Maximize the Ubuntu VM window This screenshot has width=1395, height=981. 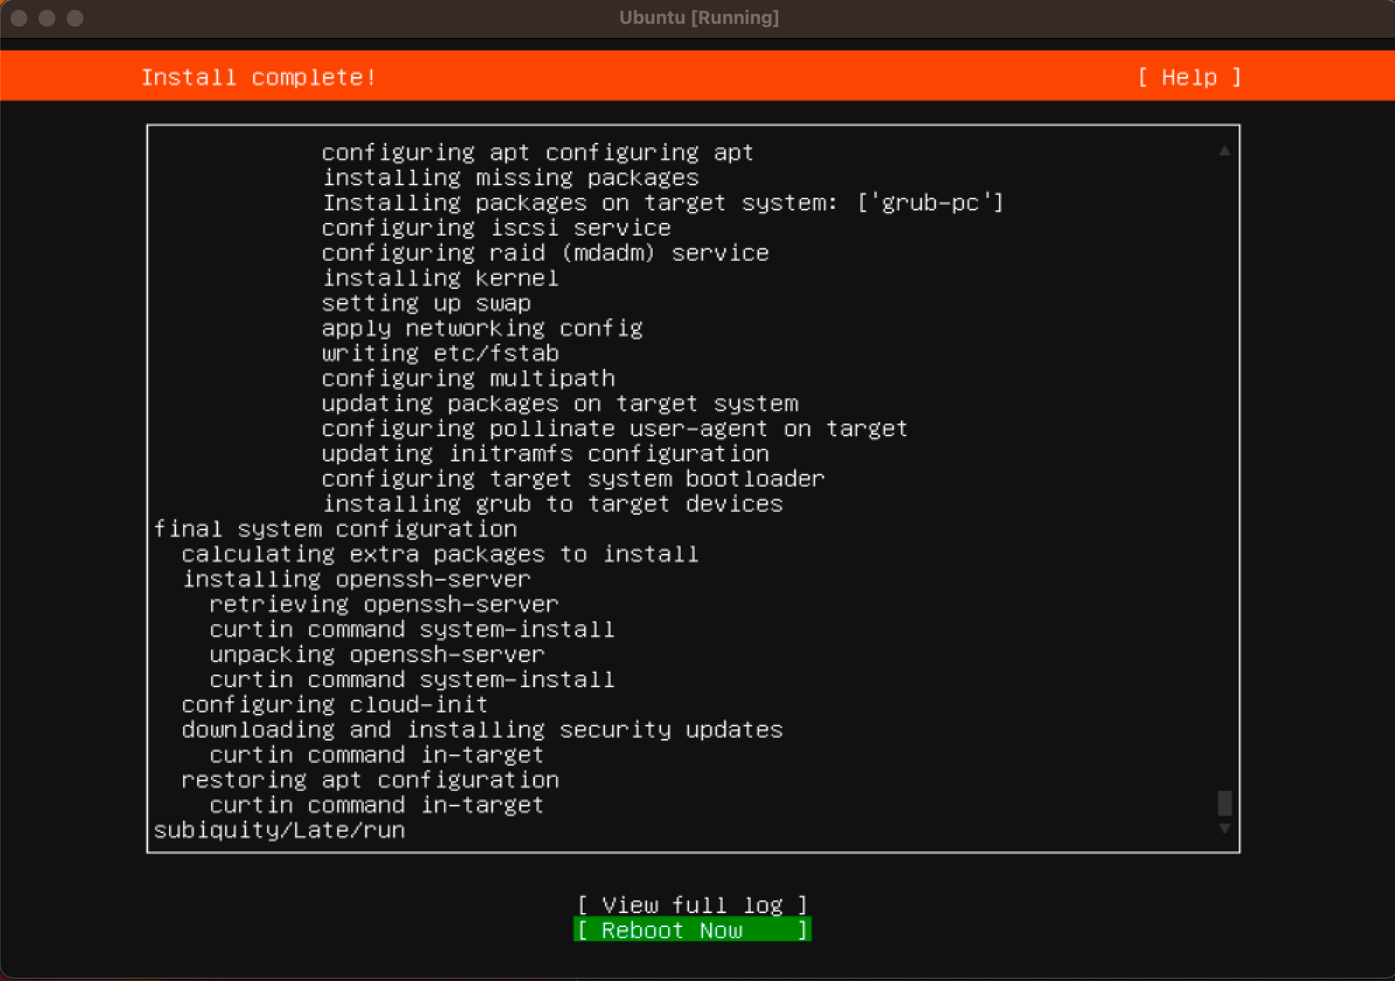click(75, 18)
